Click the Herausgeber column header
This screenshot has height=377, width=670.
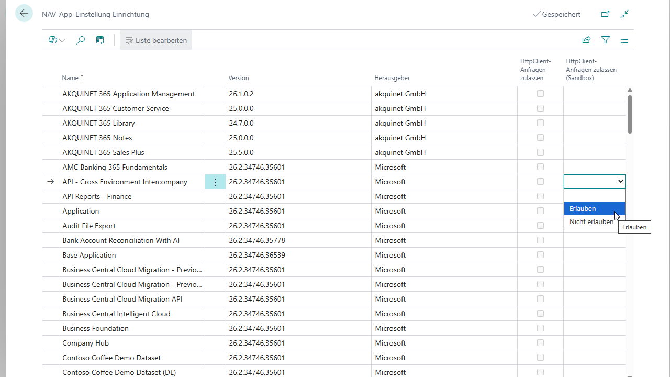[392, 78]
